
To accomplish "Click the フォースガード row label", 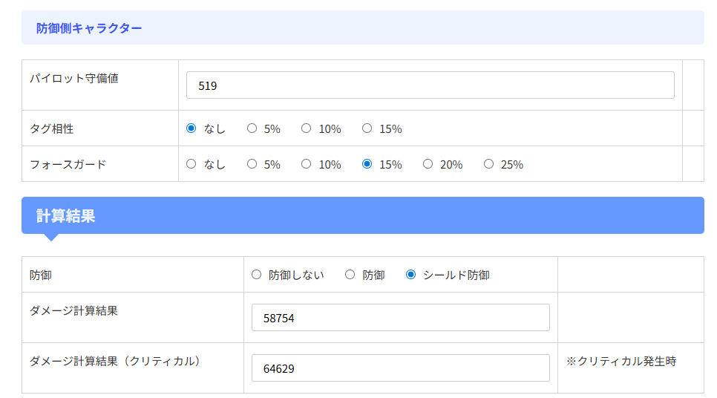I will pyautogui.click(x=68, y=164).
